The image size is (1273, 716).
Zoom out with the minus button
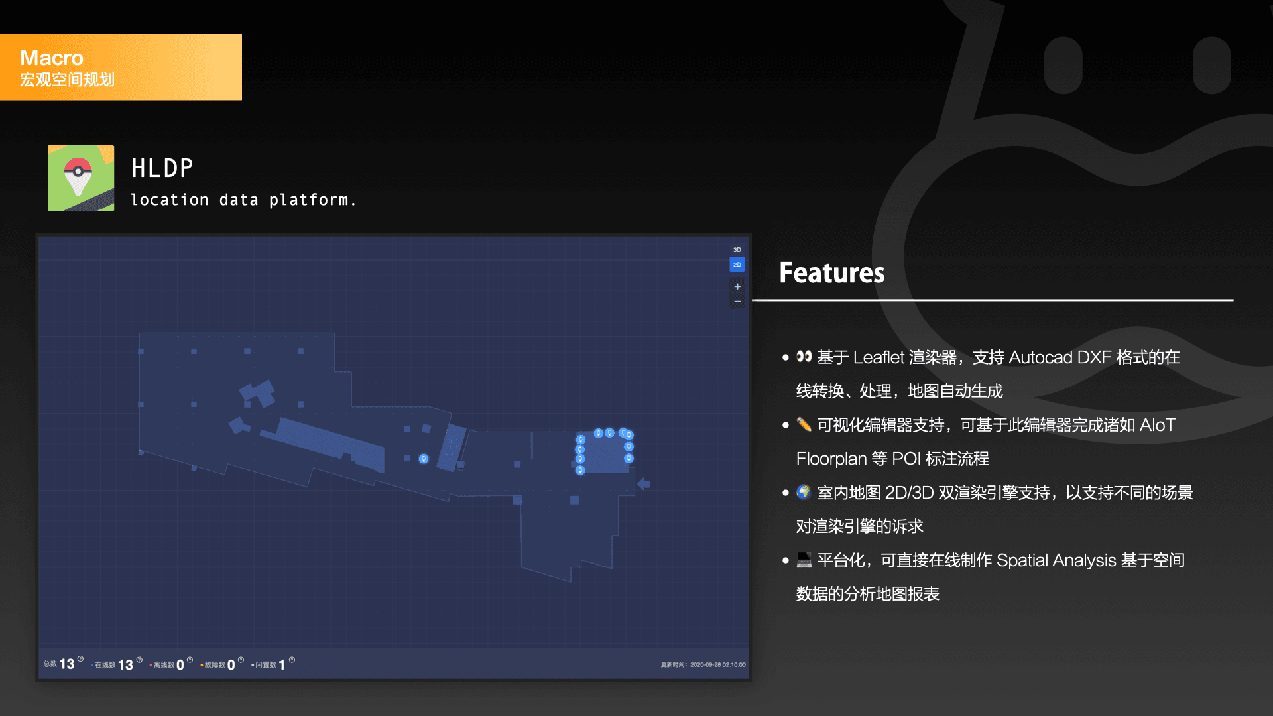pos(737,302)
